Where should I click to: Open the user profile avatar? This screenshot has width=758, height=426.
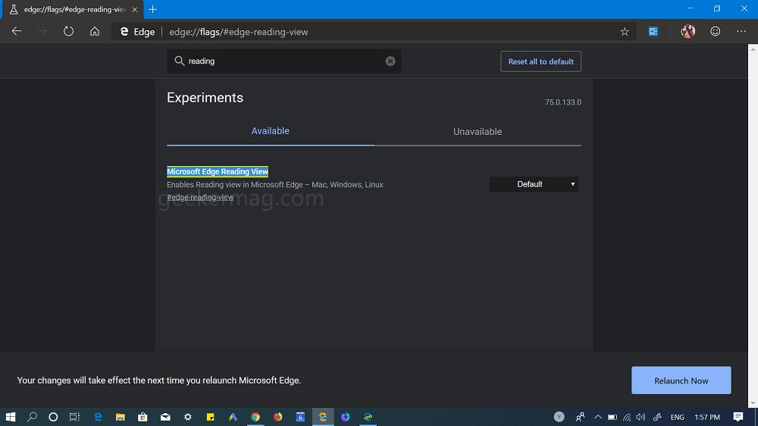click(x=688, y=31)
